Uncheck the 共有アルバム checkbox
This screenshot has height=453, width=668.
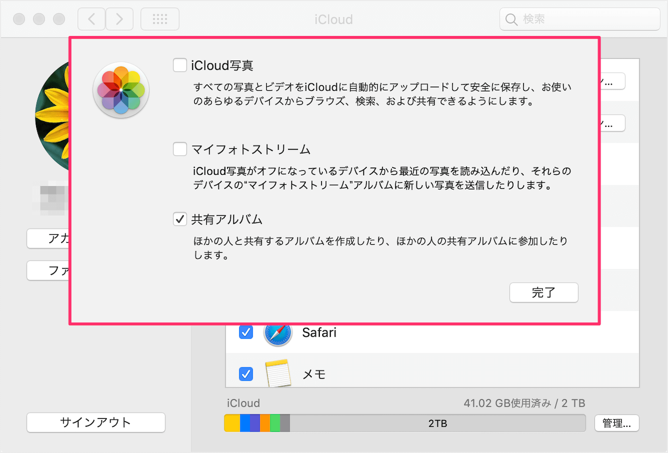tap(180, 220)
